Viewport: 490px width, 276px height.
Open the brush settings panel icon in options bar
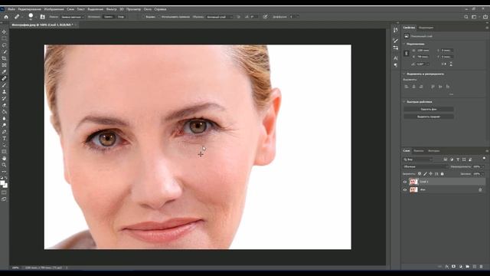[43, 17]
